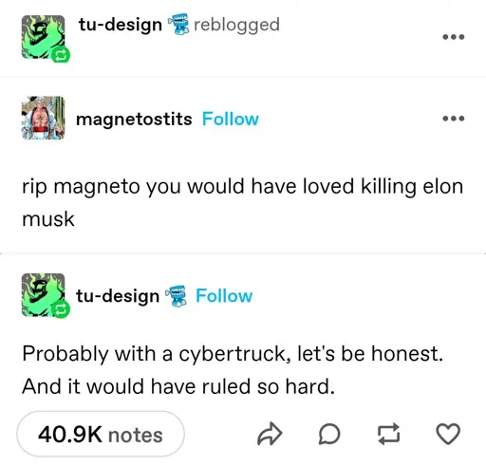
Task: Open options menu beside magnetostits
Action: click(454, 119)
